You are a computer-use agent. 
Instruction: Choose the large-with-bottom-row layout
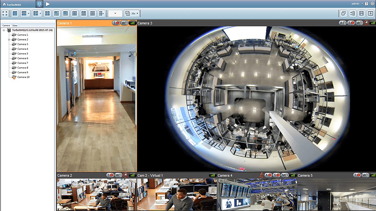pos(66,13)
